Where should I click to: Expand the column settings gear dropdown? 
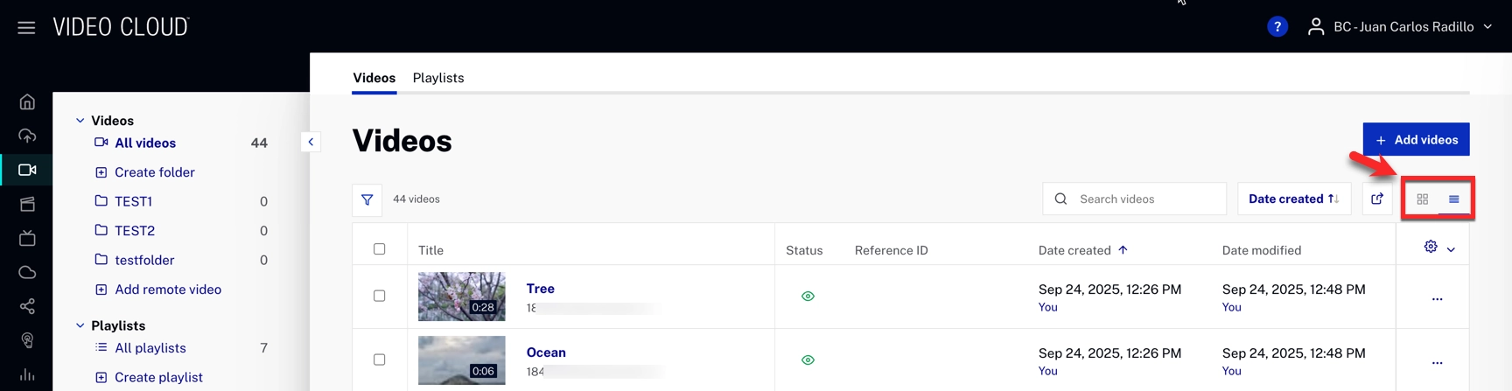point(1438,248)
